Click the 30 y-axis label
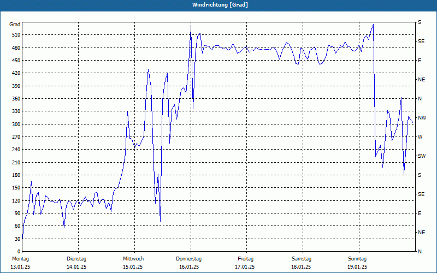Screen dimensions: 437x273 pos(18,239)
